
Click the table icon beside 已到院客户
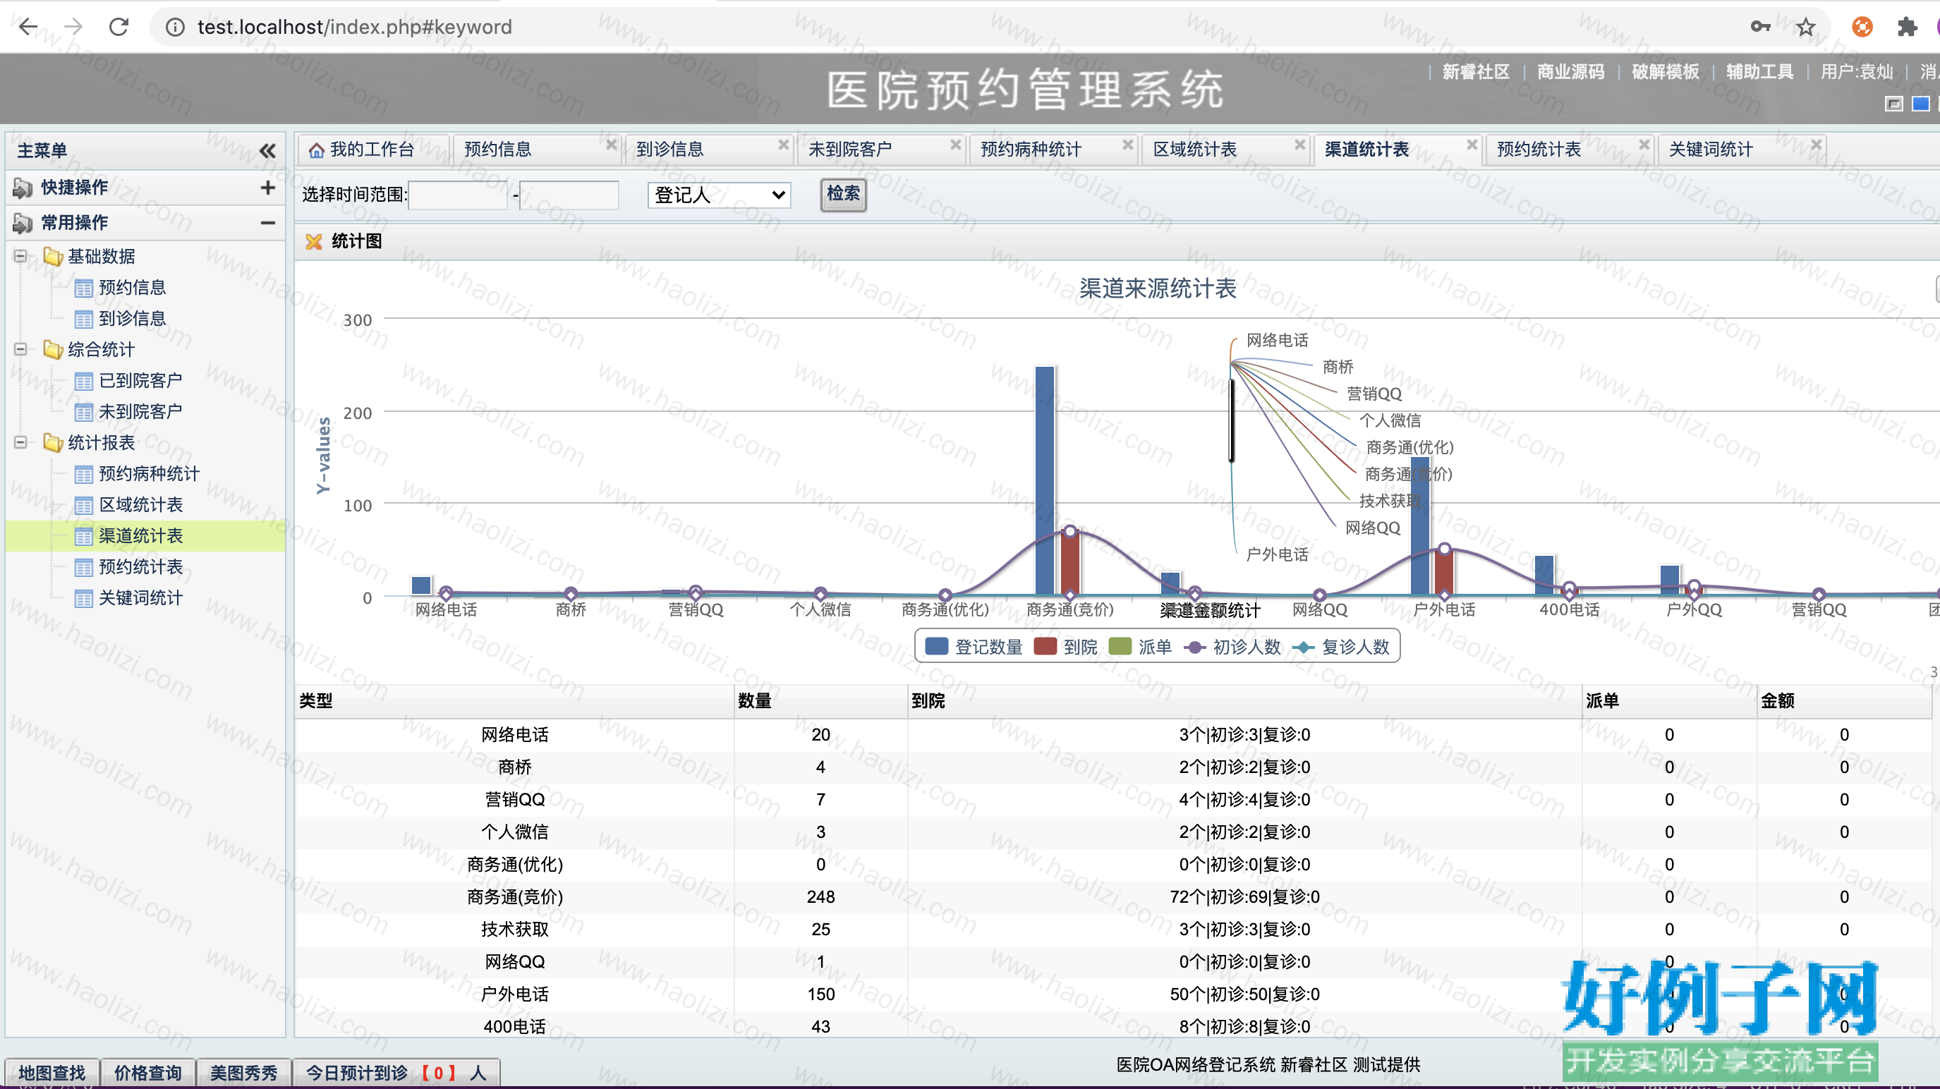coord(83,382)
